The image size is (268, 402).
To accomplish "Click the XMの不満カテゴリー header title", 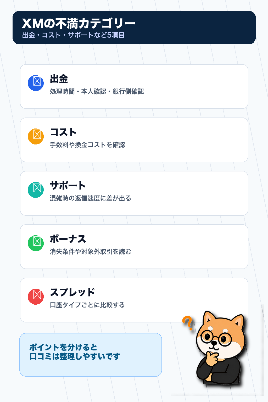I will pyautogui.click(x=79, y=23).
